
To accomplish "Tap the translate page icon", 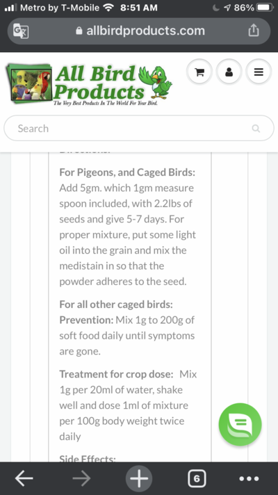I will [21, 31].
